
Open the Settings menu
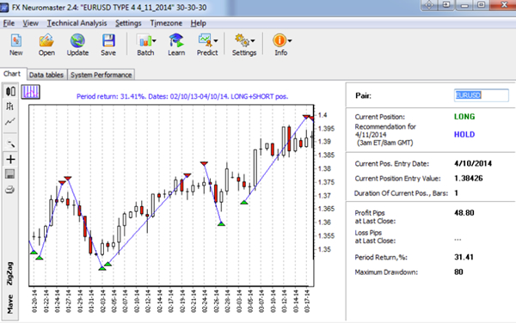[128, 23]
